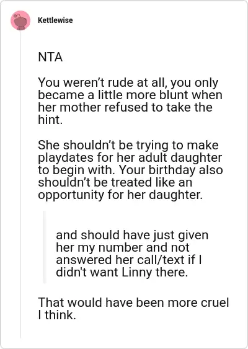Select the line "You weren't rude at all"
Image resolution: width=248 pixels, height=349 pixels.
click(102, 83)
